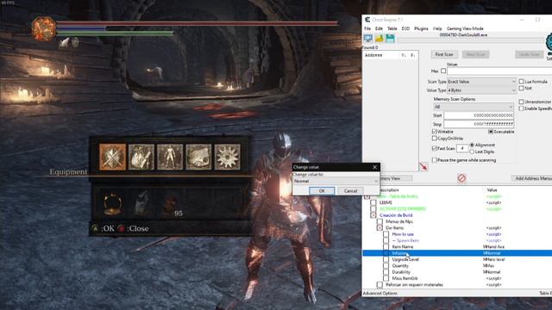Click the Fast Scan alignment number field
The height and width of the screenshot is (310, 552).
coord(462,148)
